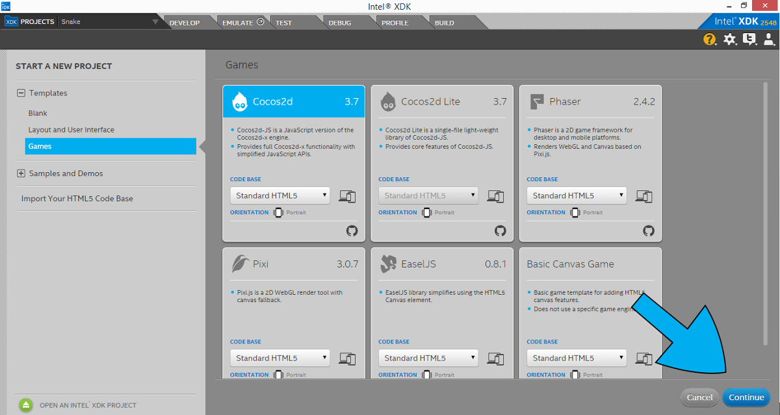Screen dimensions: 780x415
Task: Toggle Basic Canvas Game orientation icon
Action: click(575, 374)
